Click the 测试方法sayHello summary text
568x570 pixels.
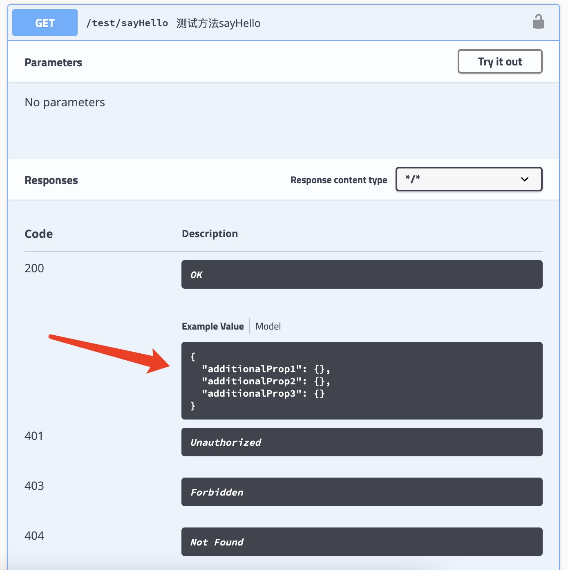(219, 23)
